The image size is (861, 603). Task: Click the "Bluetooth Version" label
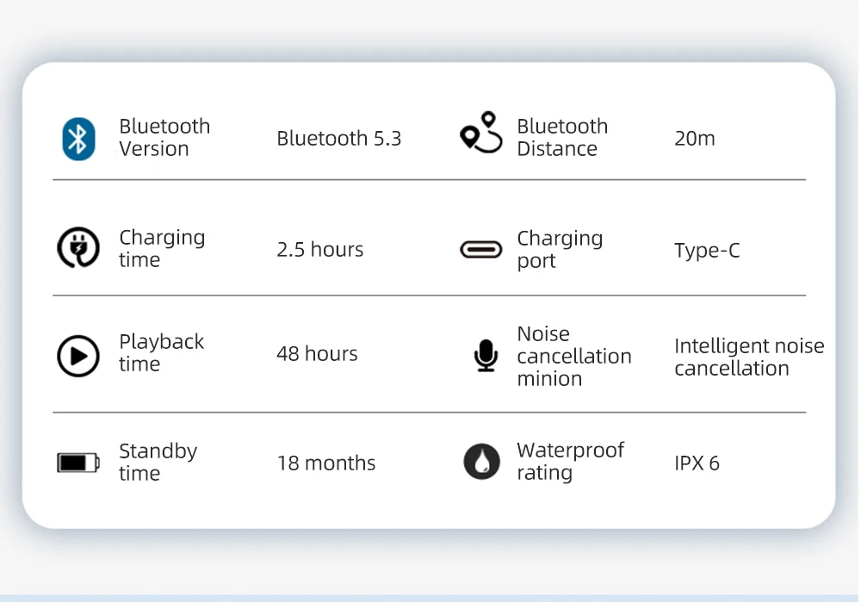(164, 138)
